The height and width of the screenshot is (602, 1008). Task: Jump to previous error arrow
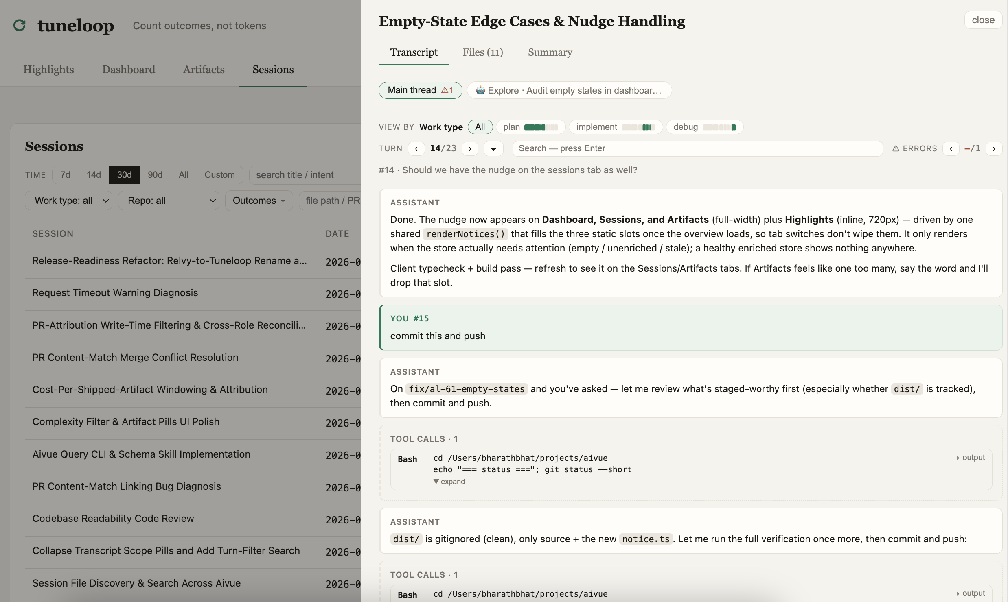(x=951, y=149)
